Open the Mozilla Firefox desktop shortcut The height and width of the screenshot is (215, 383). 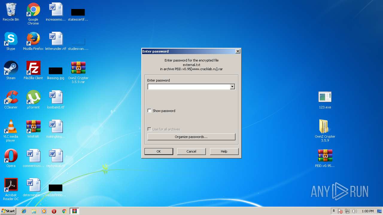coord(33,42)
